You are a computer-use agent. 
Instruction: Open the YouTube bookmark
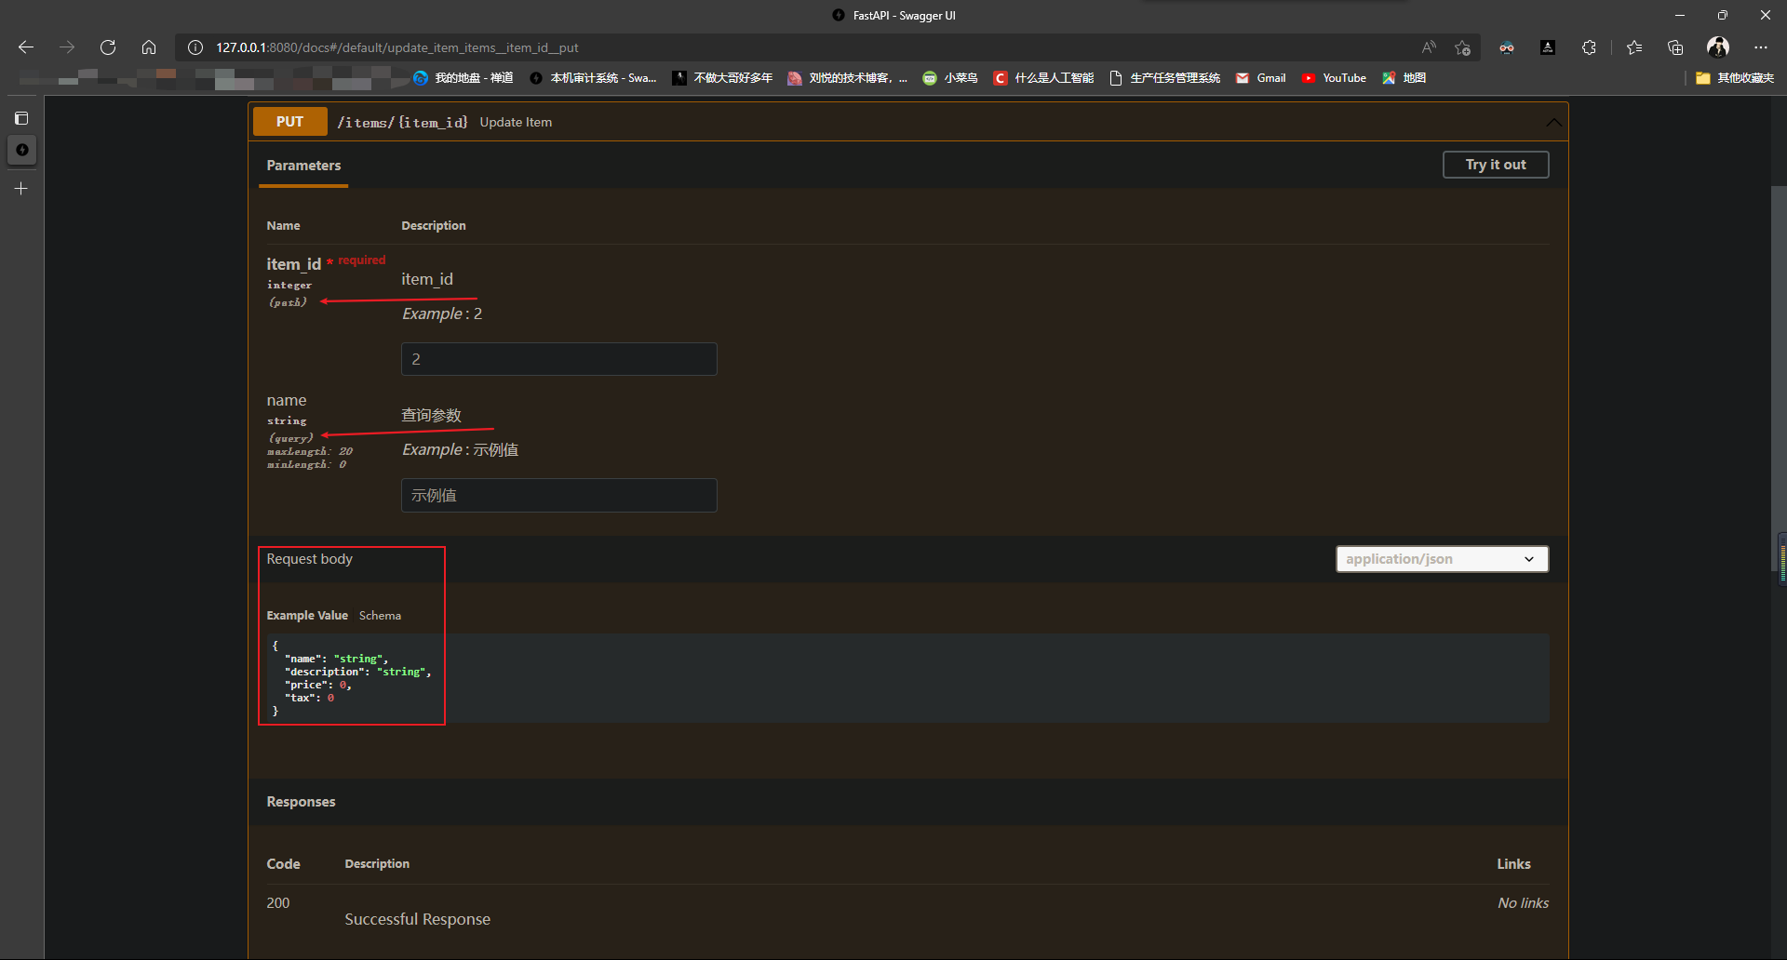pyautogui.click(x=1335, y=78)
